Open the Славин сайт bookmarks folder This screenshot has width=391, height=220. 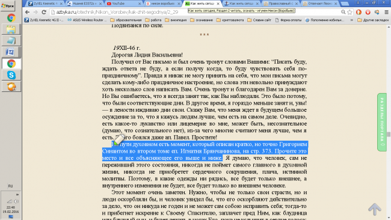[259, 20]
